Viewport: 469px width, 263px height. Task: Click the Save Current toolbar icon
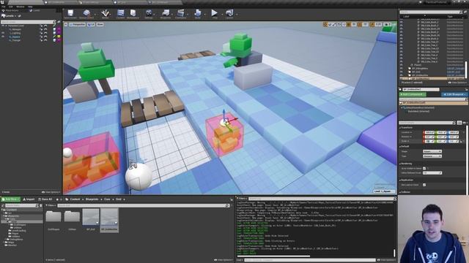click(x=70, y=13)
